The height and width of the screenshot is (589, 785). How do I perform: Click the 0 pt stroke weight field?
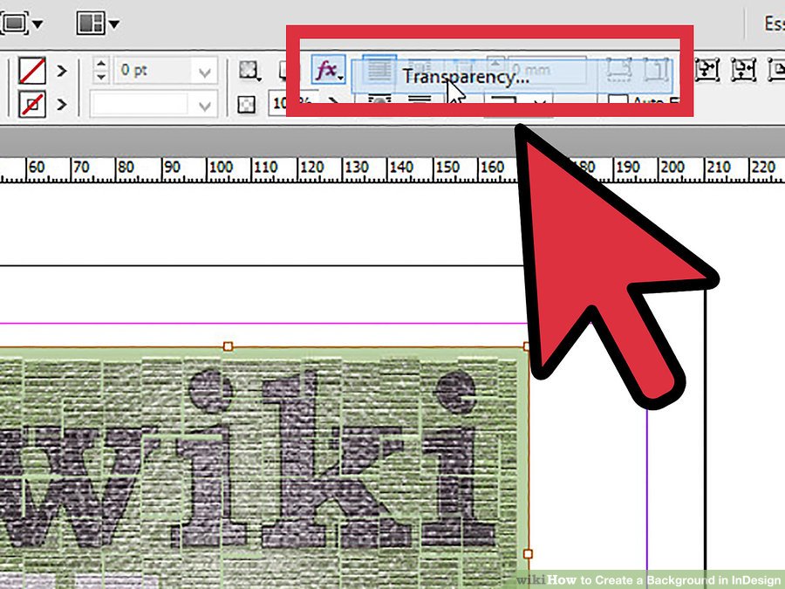click(x=153, y=70)
